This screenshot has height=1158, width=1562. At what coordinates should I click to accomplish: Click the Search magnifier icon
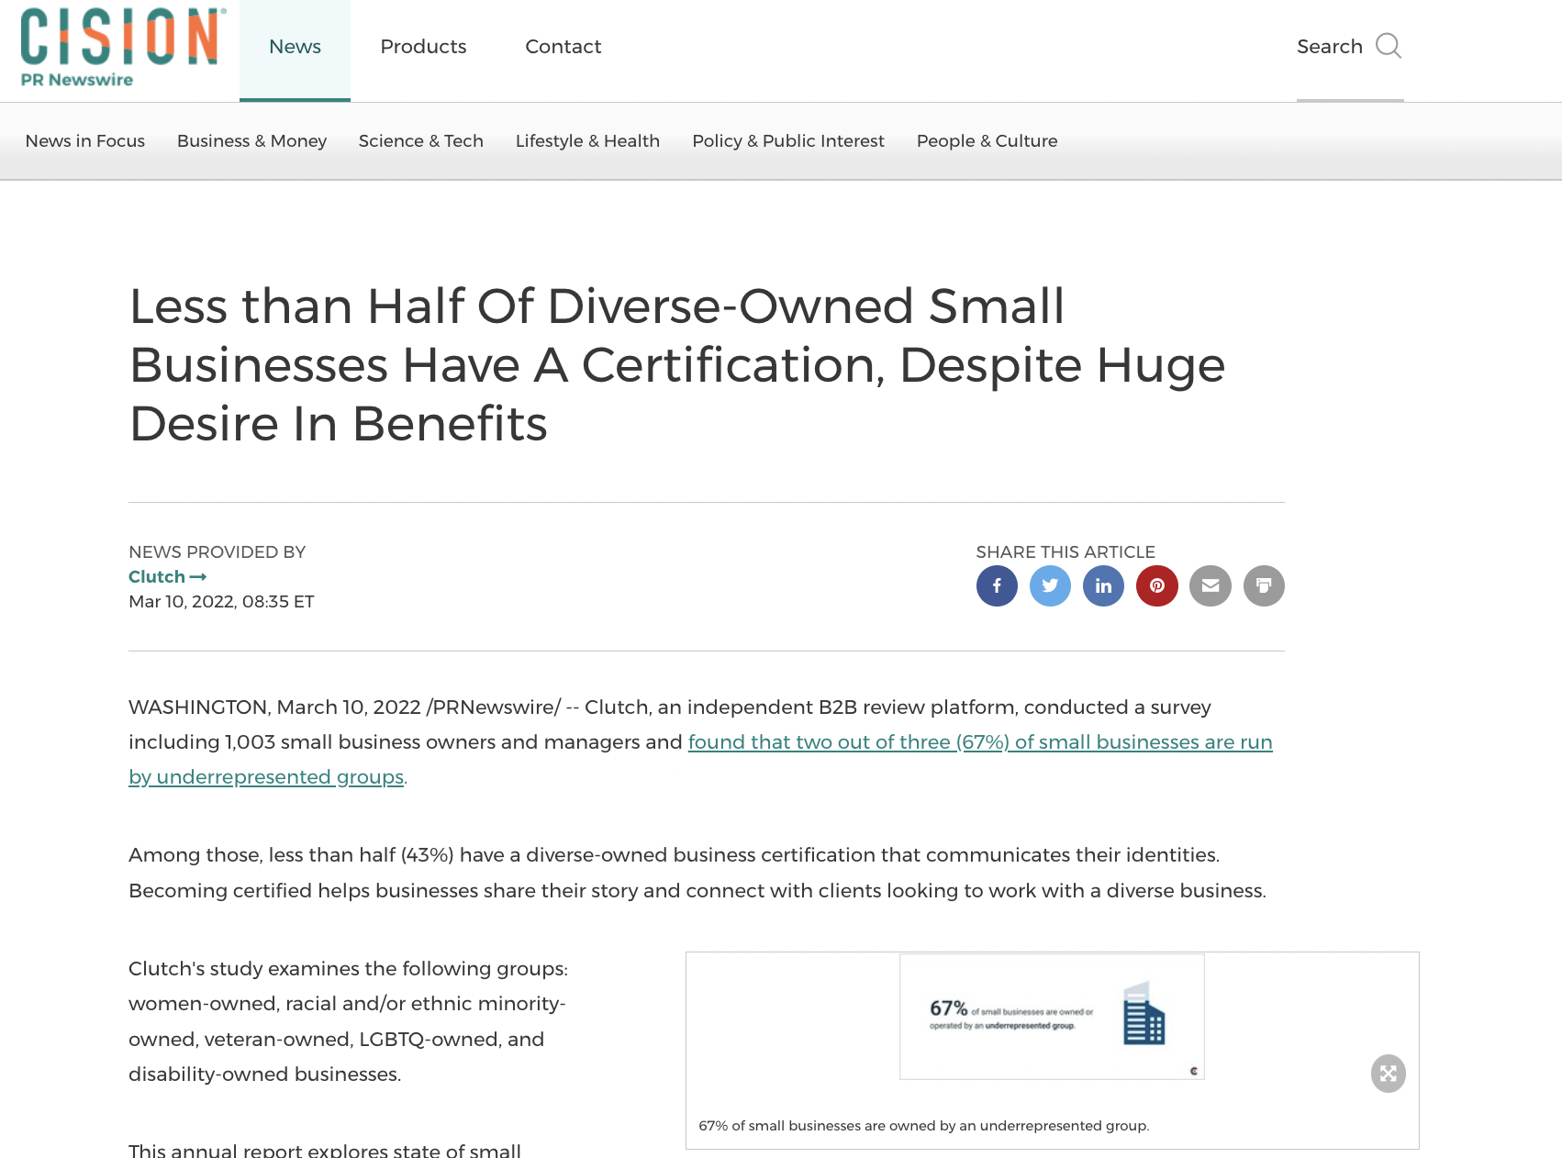pos(1388,46)
